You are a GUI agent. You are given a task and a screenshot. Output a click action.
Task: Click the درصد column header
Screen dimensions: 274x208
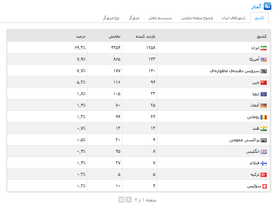(81, 36)
